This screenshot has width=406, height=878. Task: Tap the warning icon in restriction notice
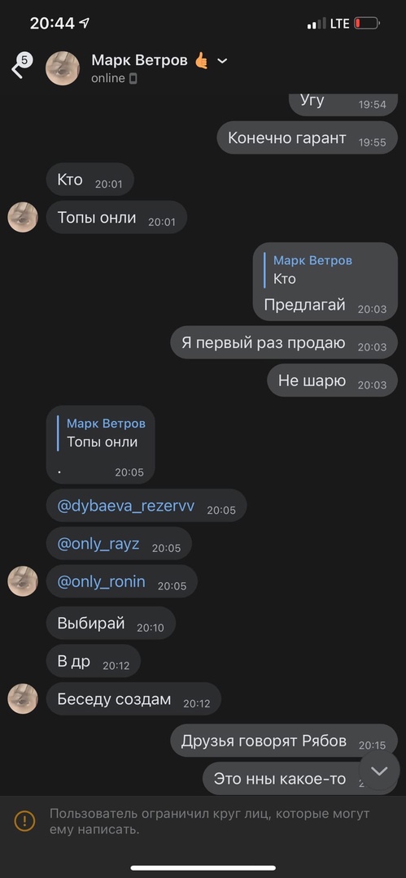(x=24, y=821)
